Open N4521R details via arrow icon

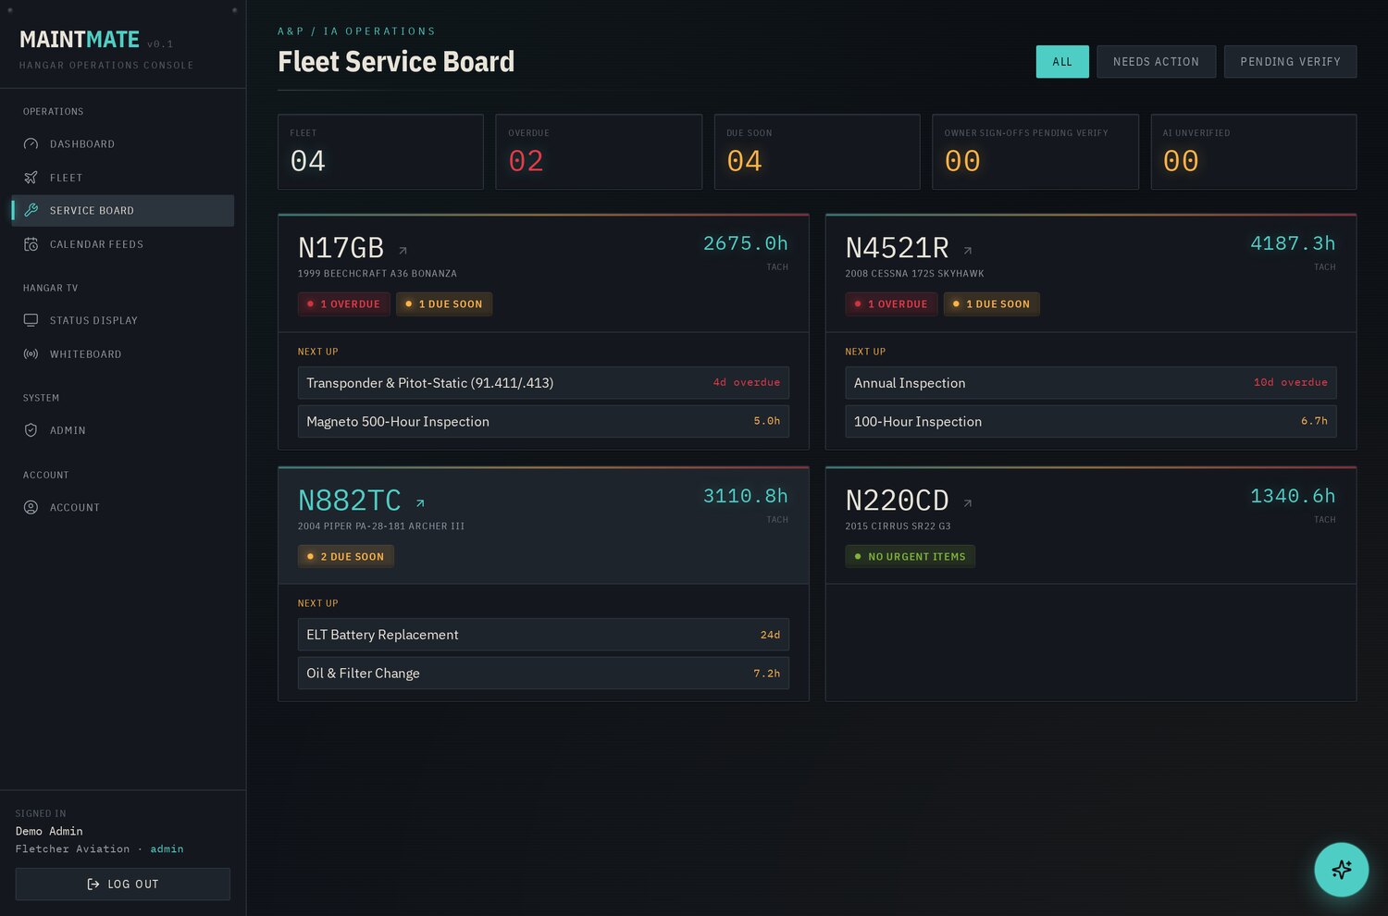coord(968,251)
